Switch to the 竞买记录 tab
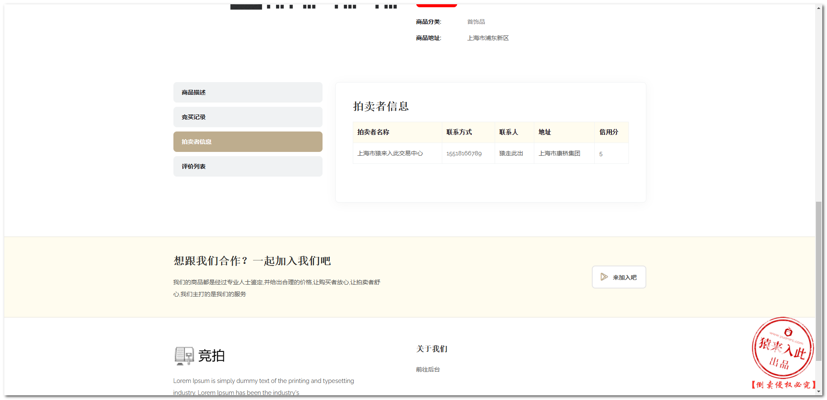 click(x=248, y=117)
